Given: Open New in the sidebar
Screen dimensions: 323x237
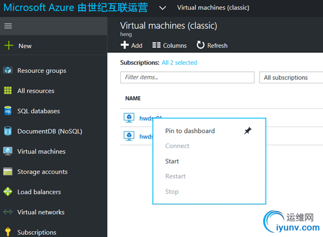Looking at the screenshot, I should pyautogui.click(x=25, y=46).
